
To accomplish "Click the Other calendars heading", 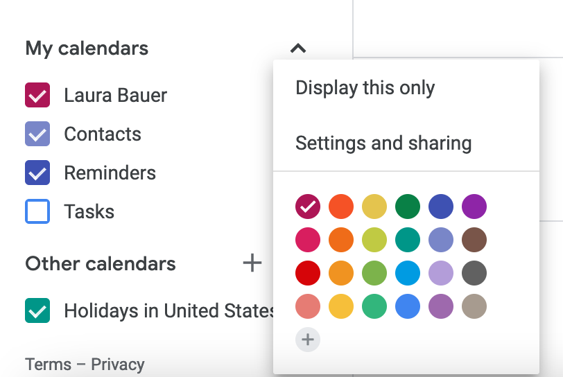I will tap(101, 264).
